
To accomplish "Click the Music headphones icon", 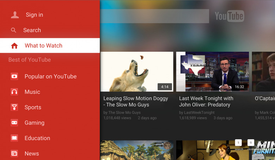I will (x=14, y=92).
